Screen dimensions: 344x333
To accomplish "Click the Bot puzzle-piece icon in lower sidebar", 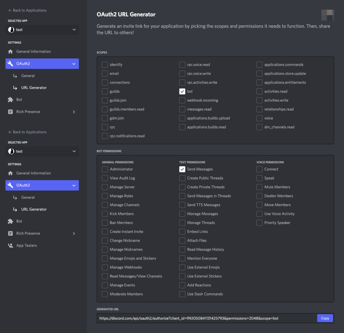I will pos(10,221).
